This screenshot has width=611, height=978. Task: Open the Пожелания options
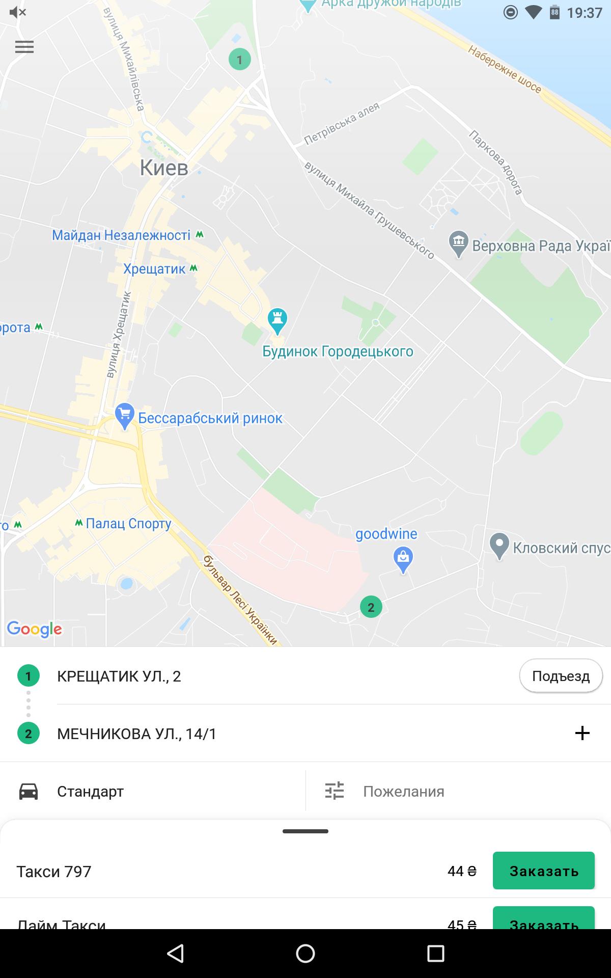458,791
